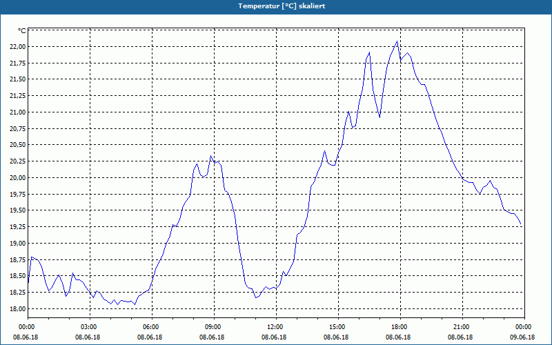Image resolution: width=552 pixels, height=345 pixels.
Task: Click the 09:00 time axis label
Action: [x=214, y=327]
